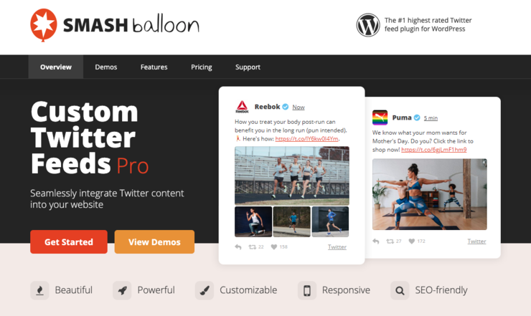Like the Puma tweet heart icon

[411, 241]
